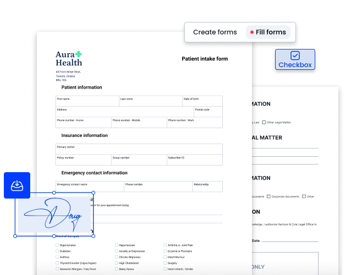The image size is (351, 275).
Task: Click the signature box's bottom-left corner handle
Action: coord(15,236)
